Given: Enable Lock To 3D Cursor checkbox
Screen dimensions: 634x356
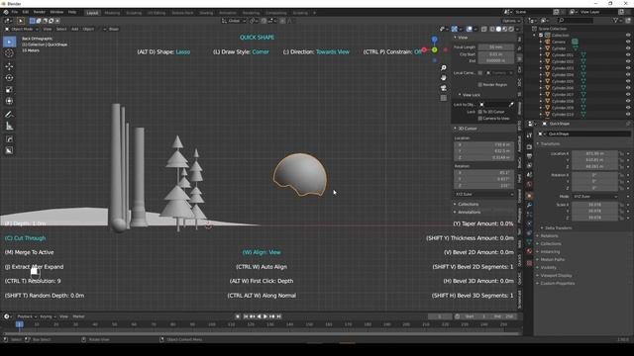Looking at the screenshot, I should [479, 112].
